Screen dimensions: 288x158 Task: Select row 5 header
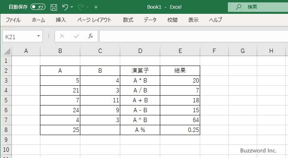[6, 100]
